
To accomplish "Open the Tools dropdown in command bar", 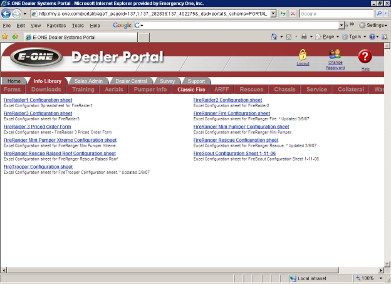I will [x=354, y=37].
